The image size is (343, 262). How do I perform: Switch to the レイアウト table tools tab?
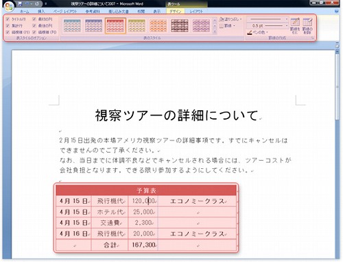click(196, 11)
